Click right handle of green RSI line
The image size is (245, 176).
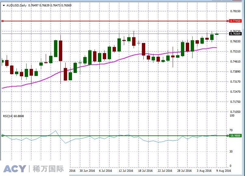pyautogui.click(x=228, y=136)
